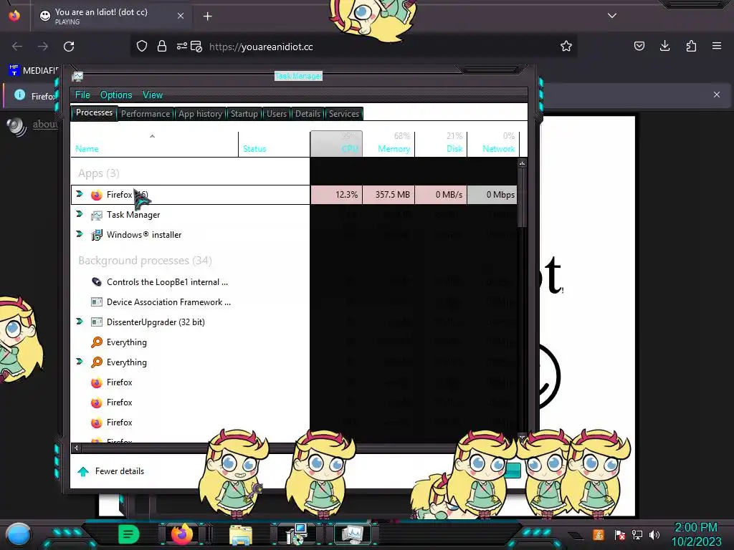Click the Firefox forward arrow
734x550 pixels.
coord(43,47)
